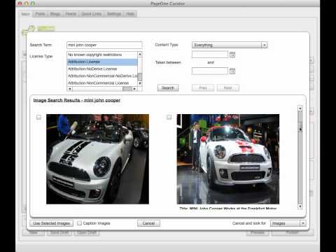Click the license list scroll down arrow
Viewport: 336px width, 252px height.
tap(140, 83)
